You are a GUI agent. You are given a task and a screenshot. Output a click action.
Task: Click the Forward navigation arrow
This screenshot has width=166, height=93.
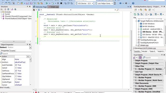(126, 3)
